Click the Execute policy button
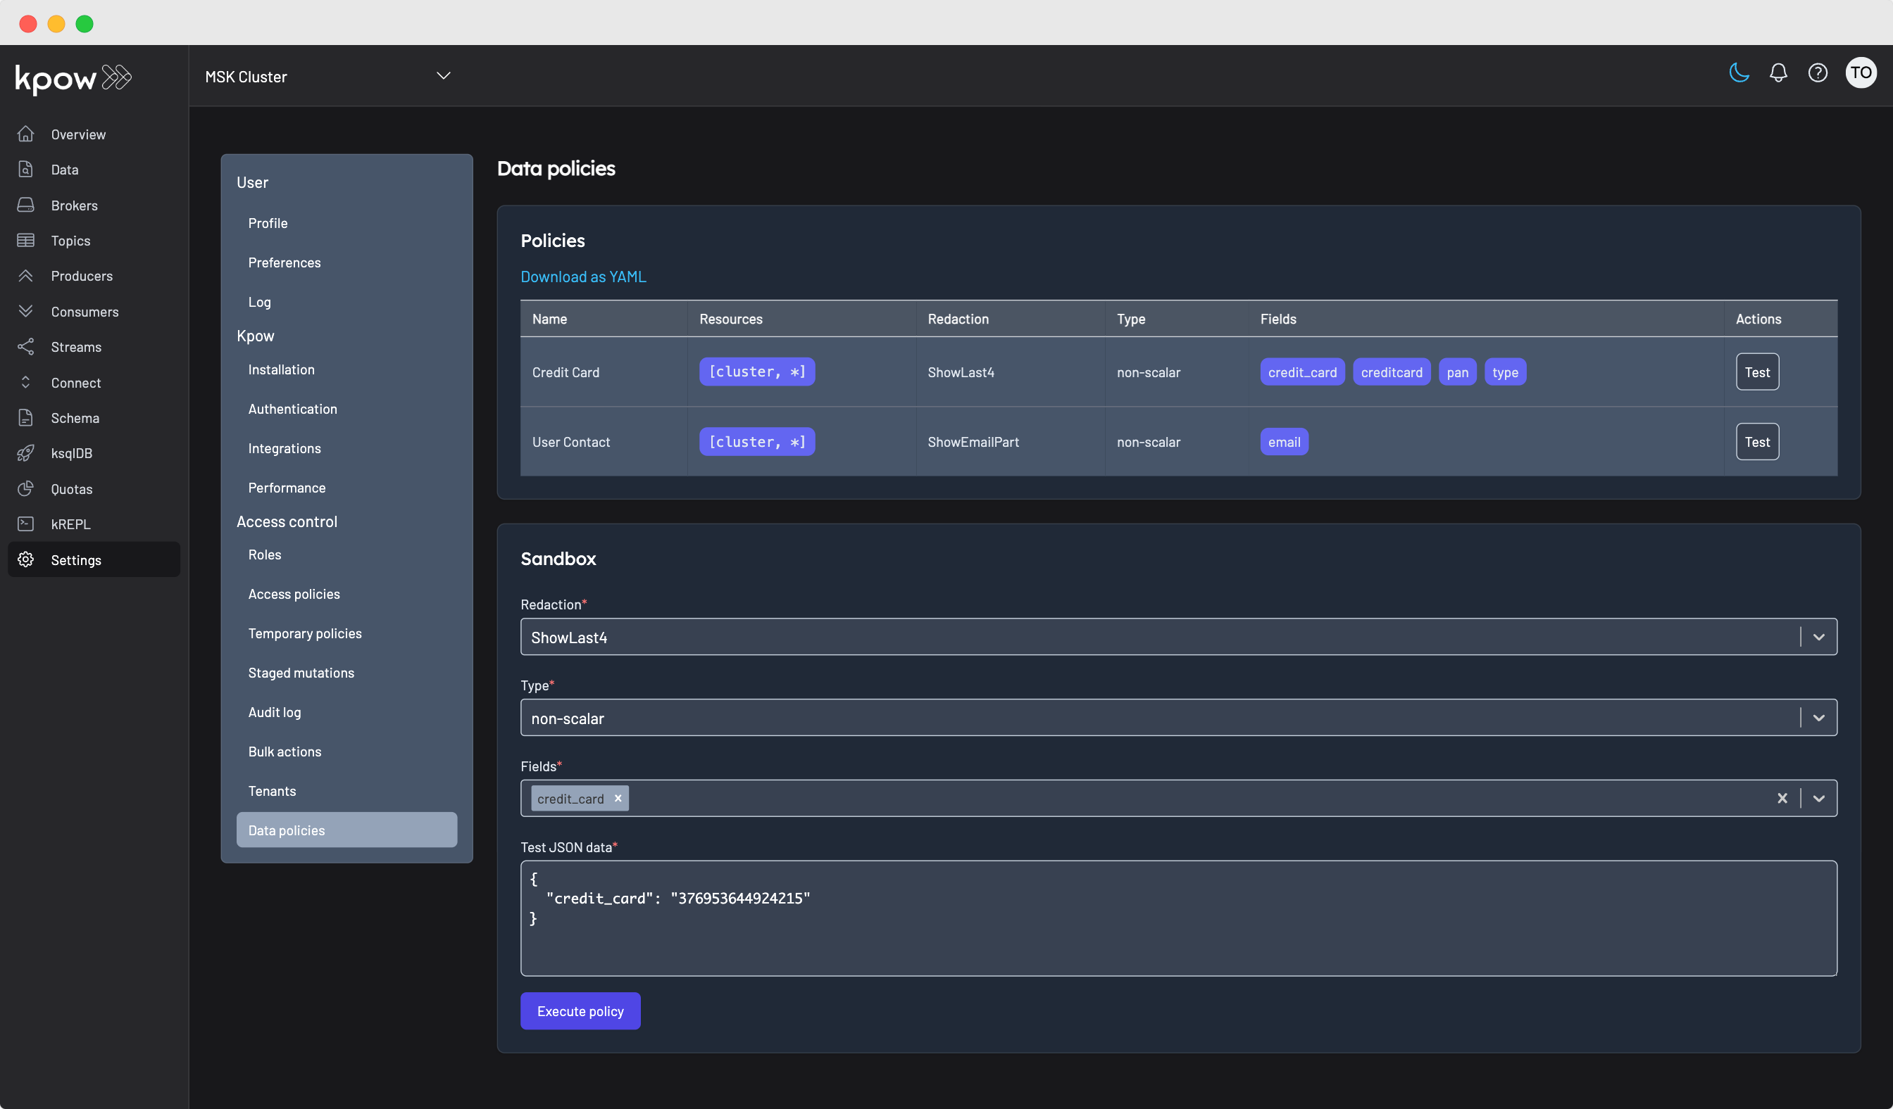1893x1109 pixels. pos(580,1010)
